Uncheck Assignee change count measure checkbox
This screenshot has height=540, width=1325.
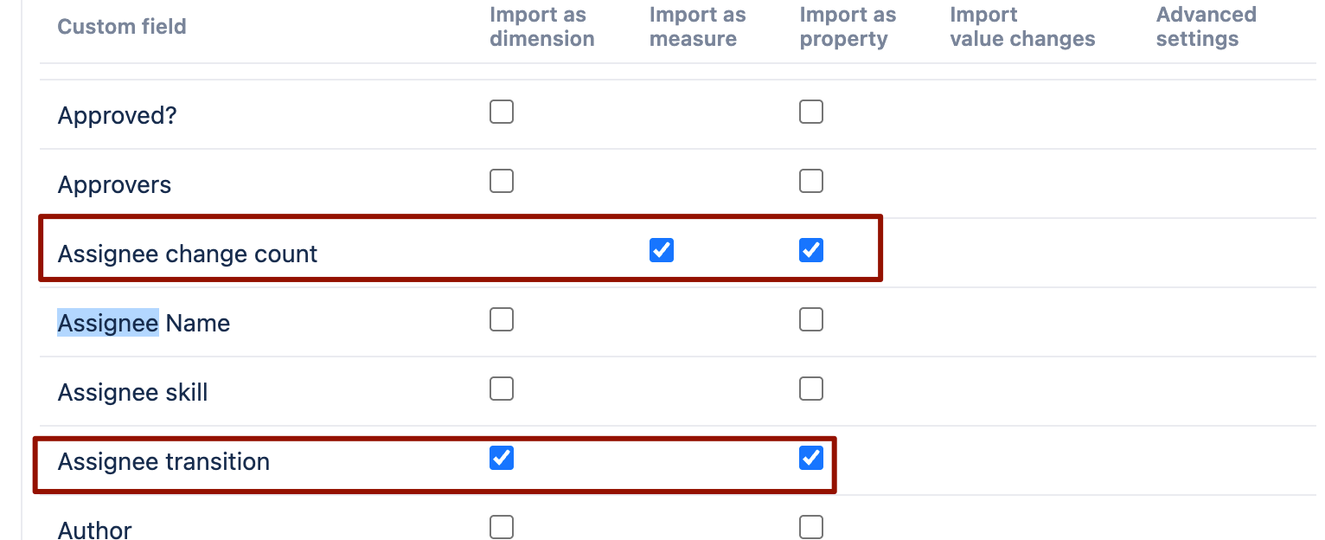[662, 250]
